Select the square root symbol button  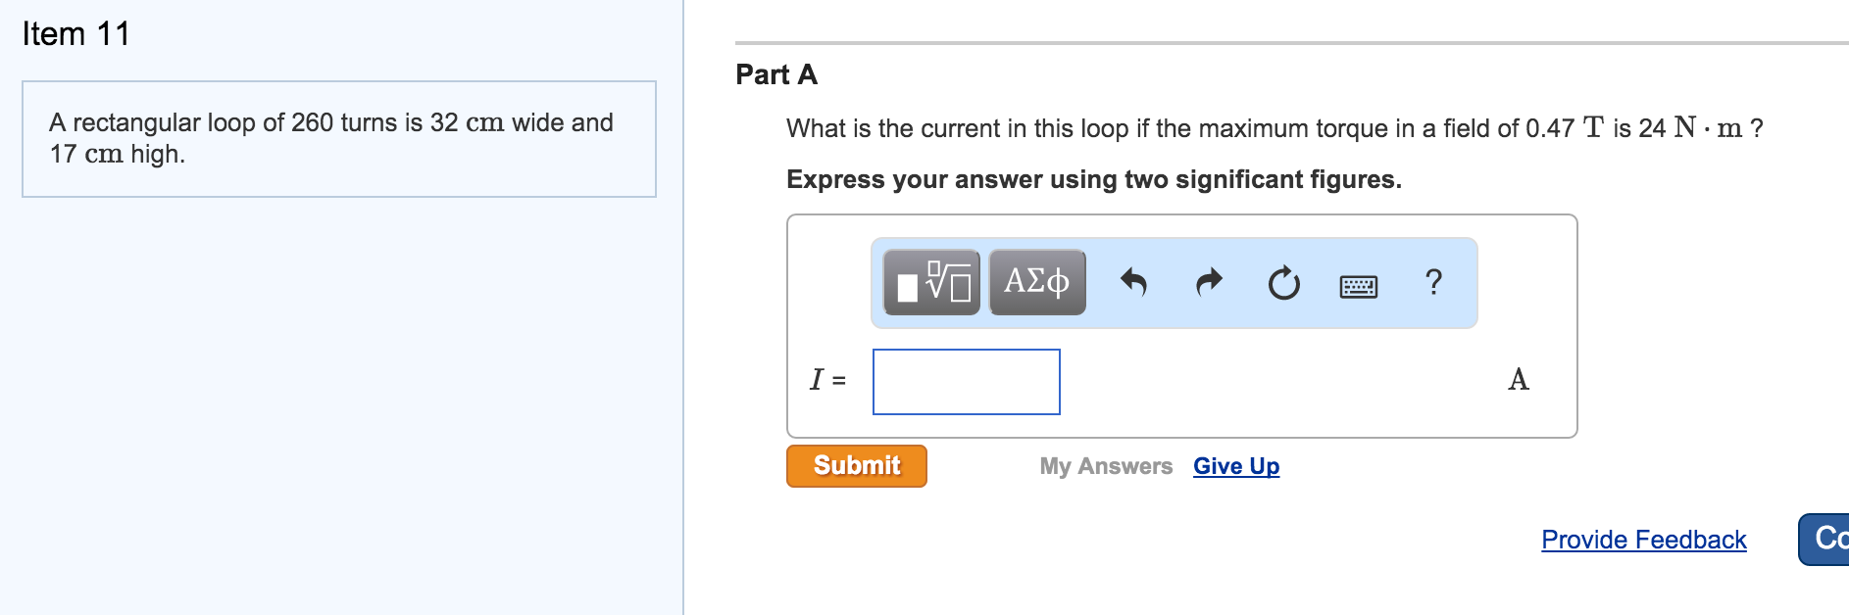[929, 283]
